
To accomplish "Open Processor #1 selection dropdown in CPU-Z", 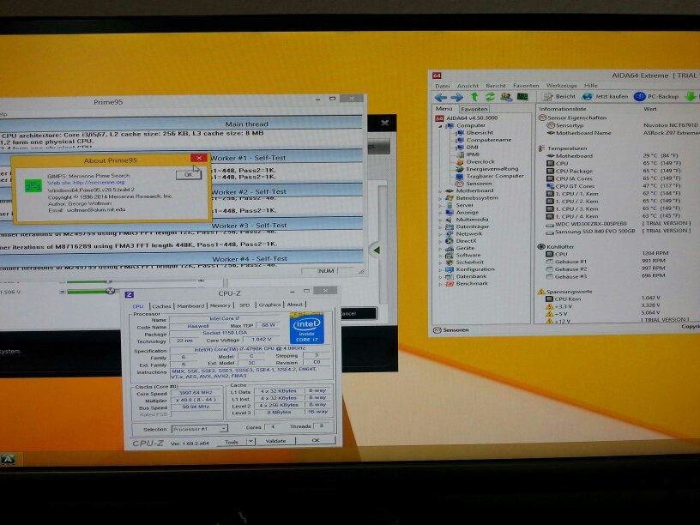I will [200, 429].
